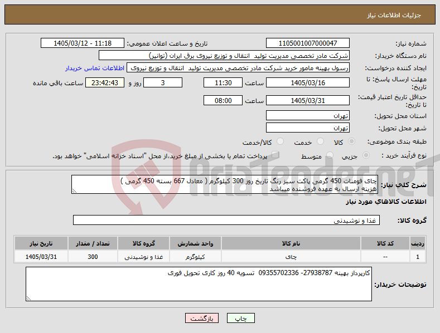The width and height of the screenshot is (440, 333).
Task: Click the table date cell 1405/03/31
Action: [x=41, y=257]
